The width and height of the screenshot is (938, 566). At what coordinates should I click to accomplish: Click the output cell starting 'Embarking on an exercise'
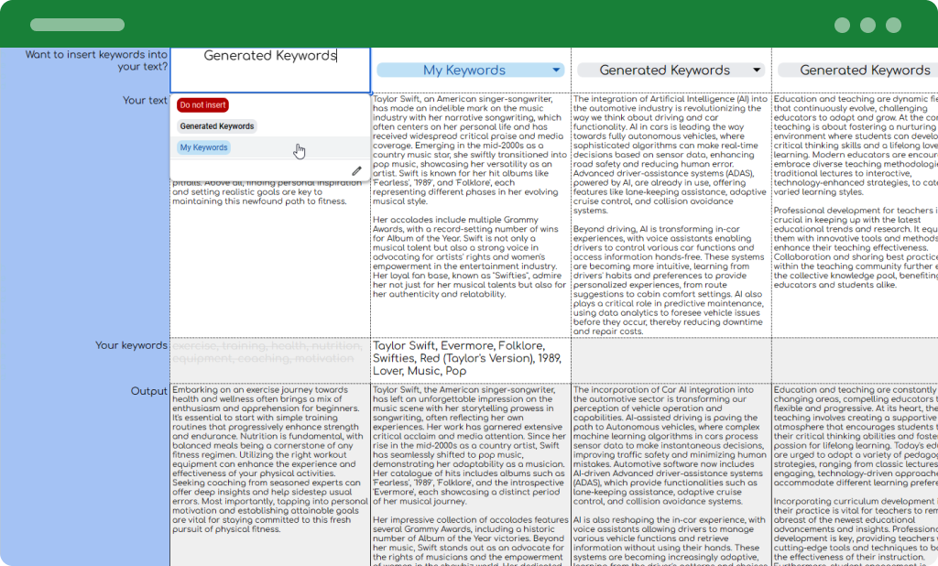pyautogui.click(x=270, y=474)
